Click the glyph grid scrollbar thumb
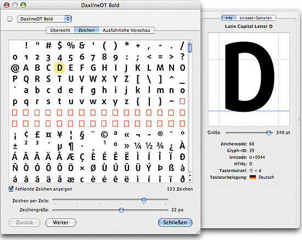 tap(190, 48)
